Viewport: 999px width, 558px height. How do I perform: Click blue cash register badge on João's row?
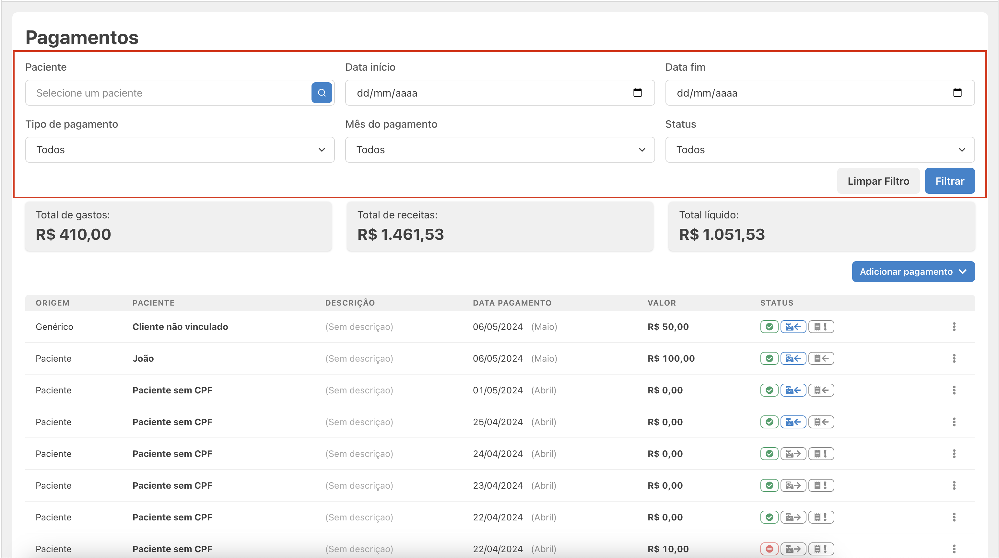(793, 359)
